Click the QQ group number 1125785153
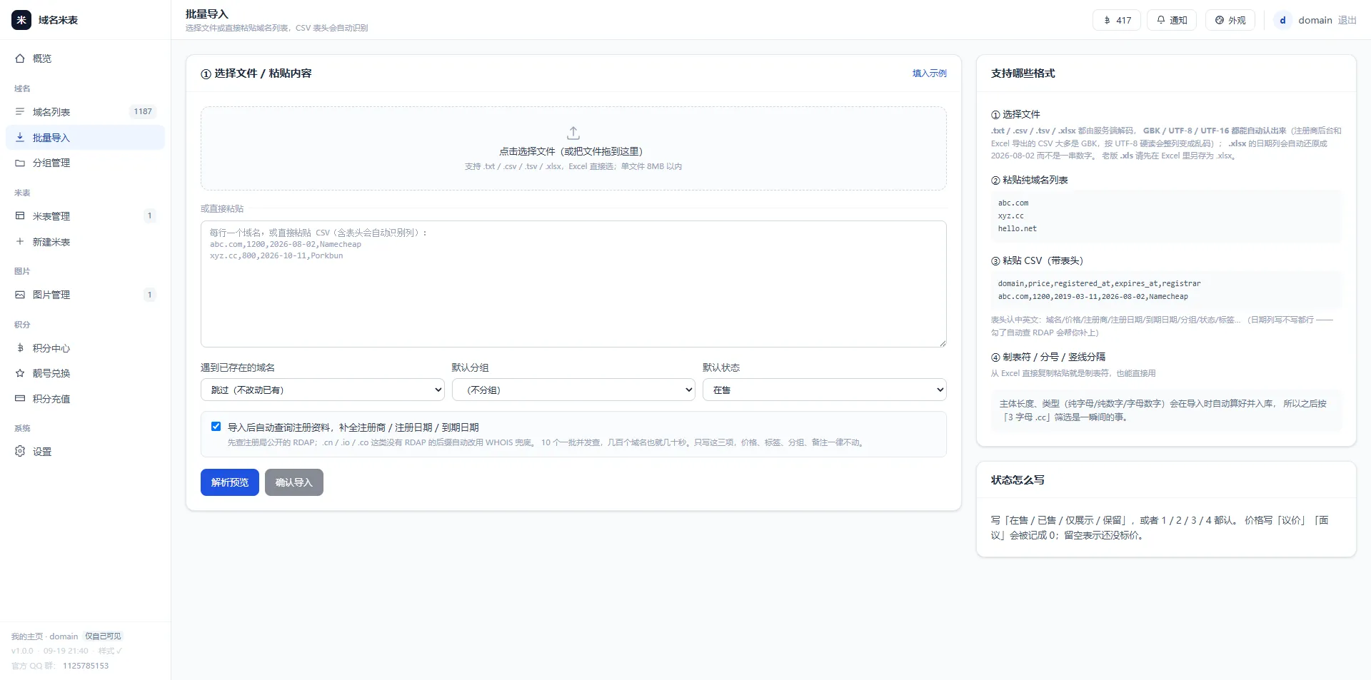 click(x=86, y=666)
